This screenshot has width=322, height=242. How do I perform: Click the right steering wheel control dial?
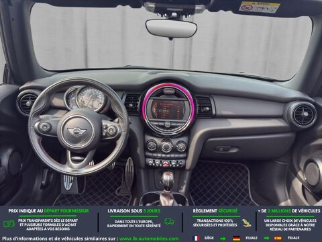pyautogui.click(x=111, y=129)
